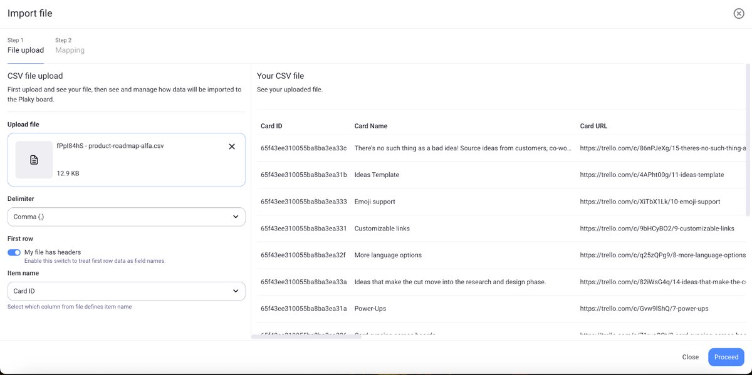Click the Ideas Template card name
The width and height of the screenshot is (752, 375).
(x=377, y=175)
